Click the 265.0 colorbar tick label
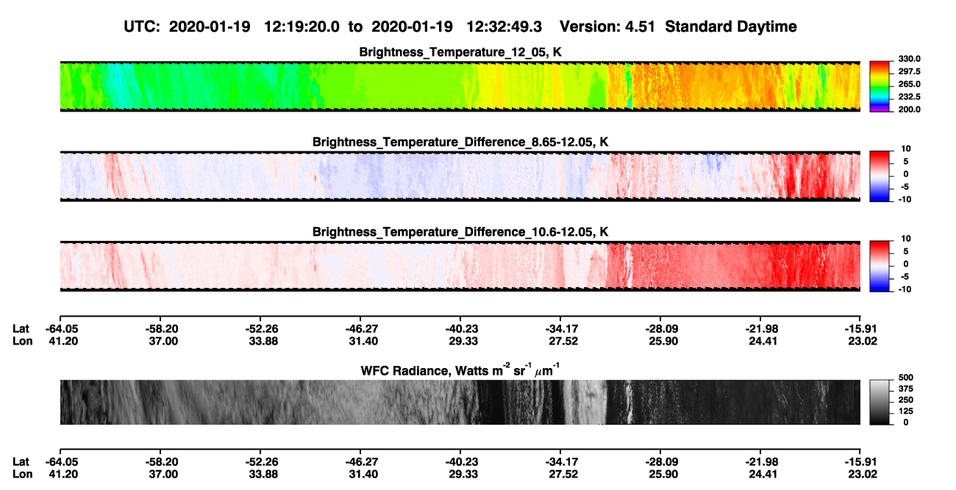 (x=909, y=84)
